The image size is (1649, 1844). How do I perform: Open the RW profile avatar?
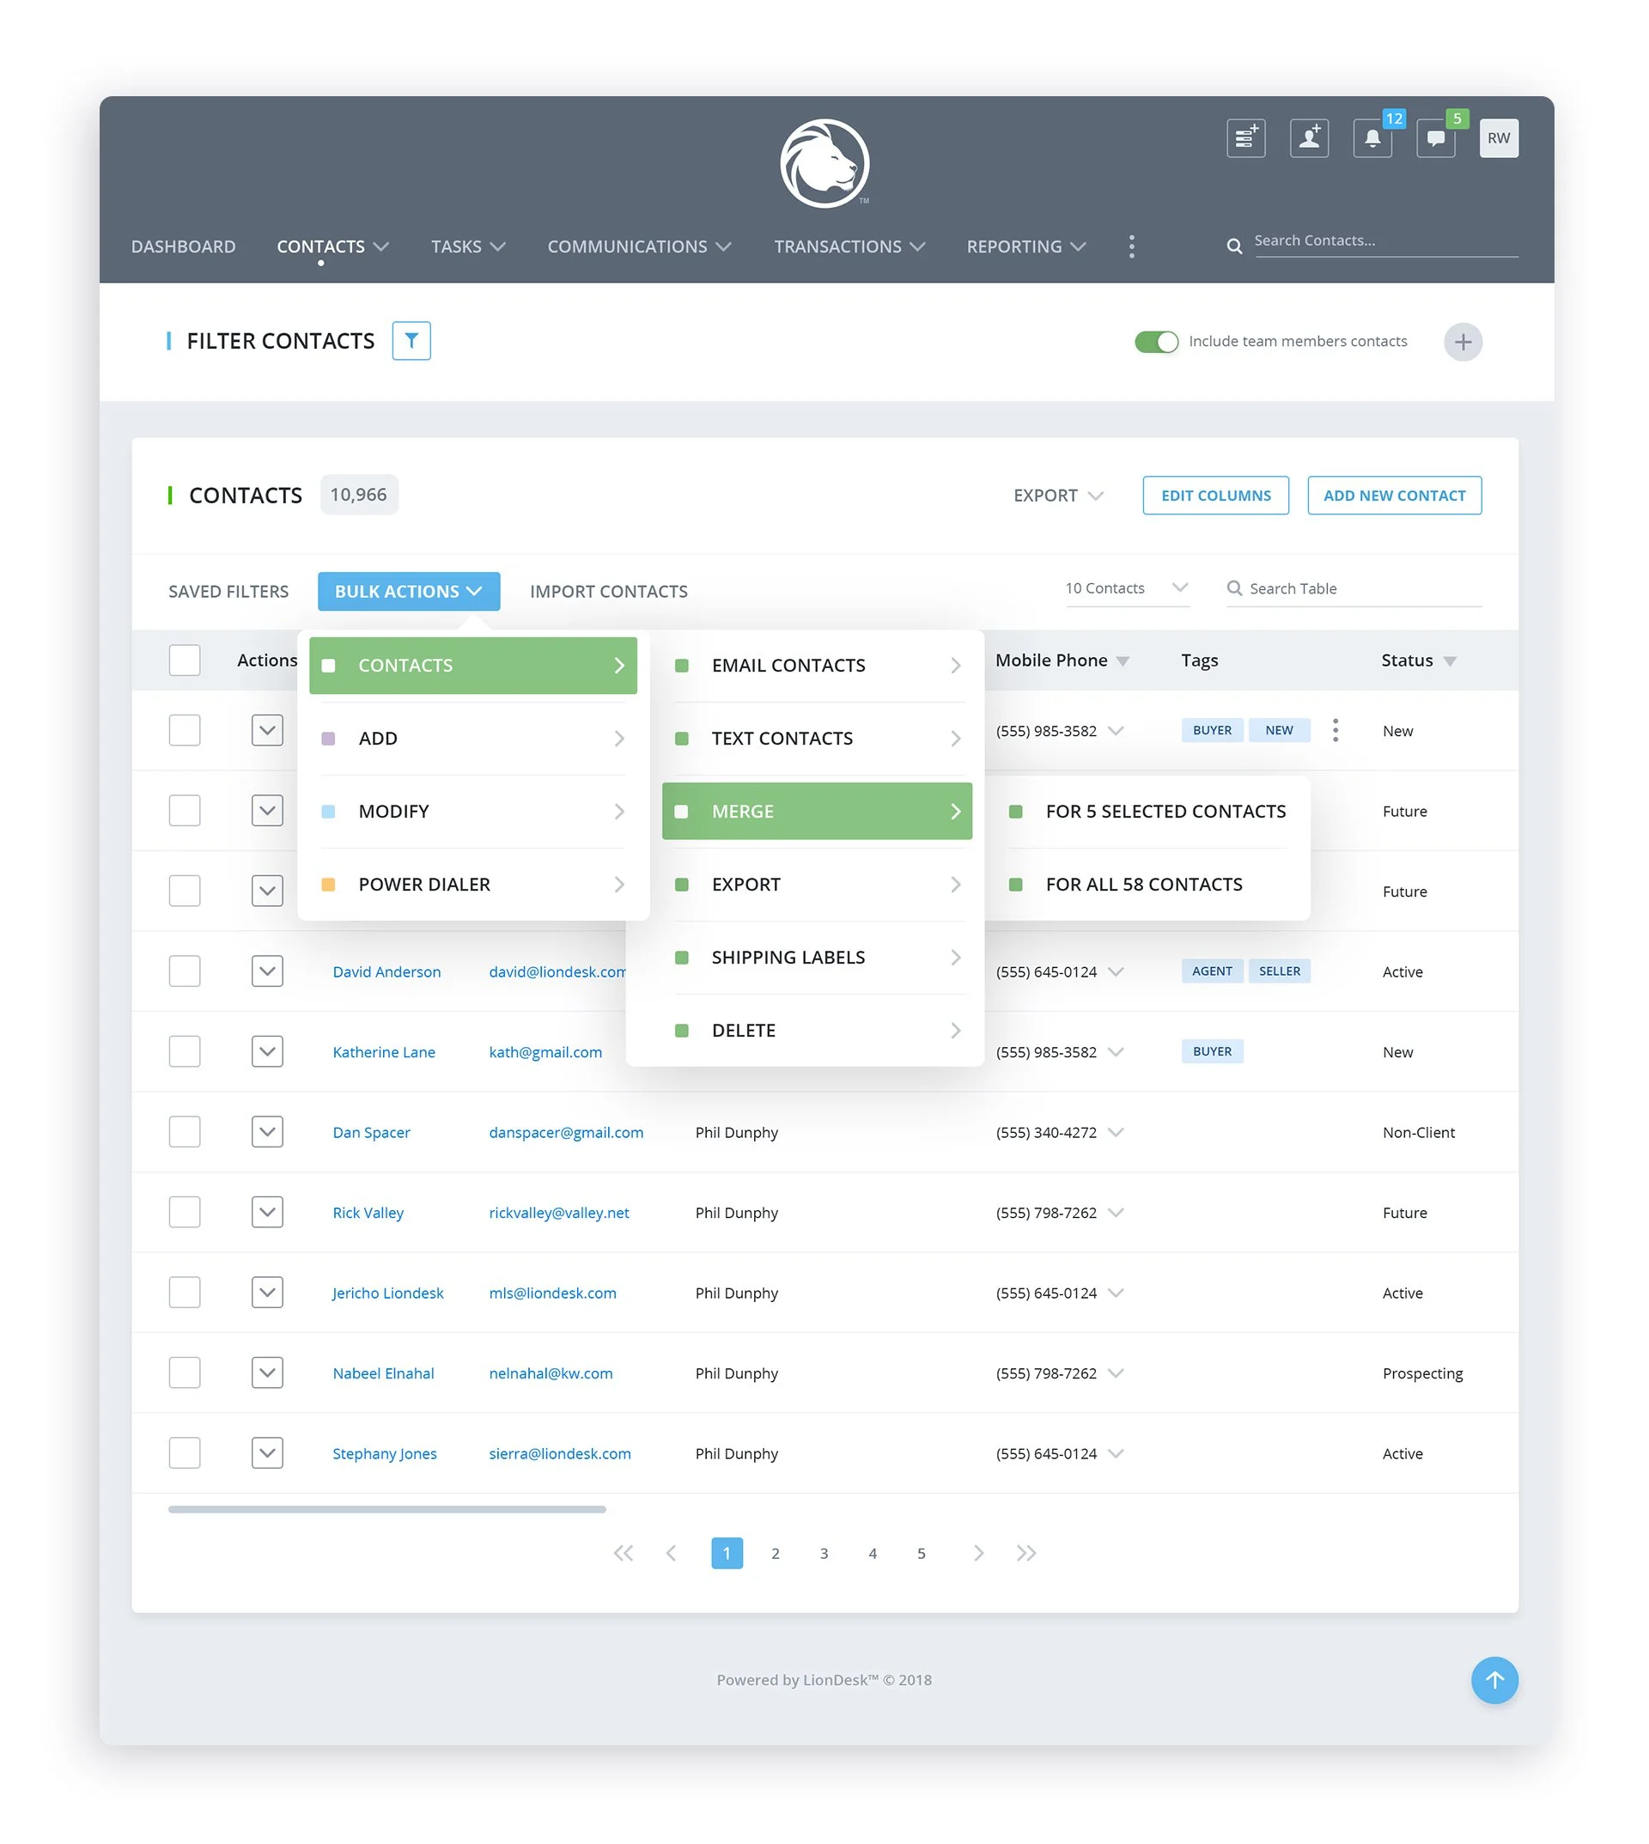pos(1499,137)
